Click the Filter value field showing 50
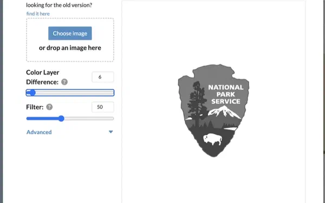Screen dimensions: 325x203 (x=103, y=107)
